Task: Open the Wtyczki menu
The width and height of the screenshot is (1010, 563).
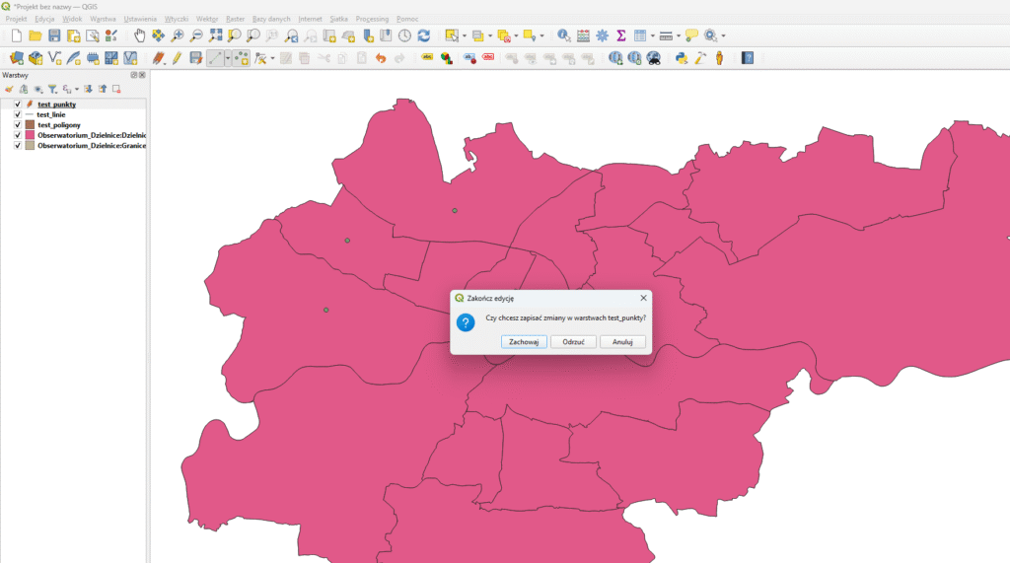Action: coord(177,19)
